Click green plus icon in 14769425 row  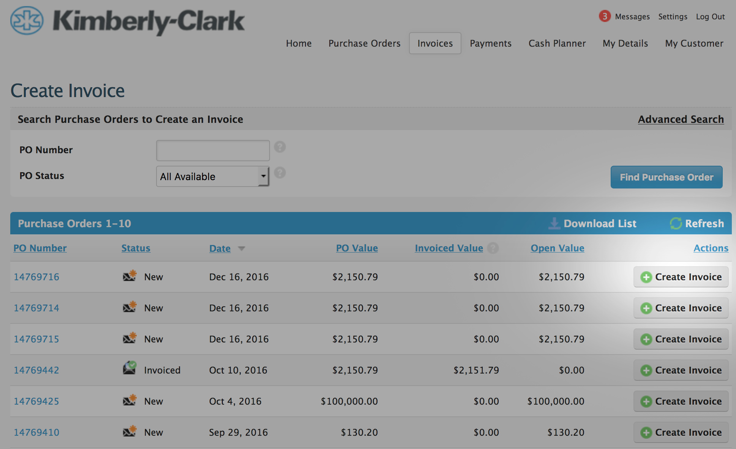click(x=646, y=402)
